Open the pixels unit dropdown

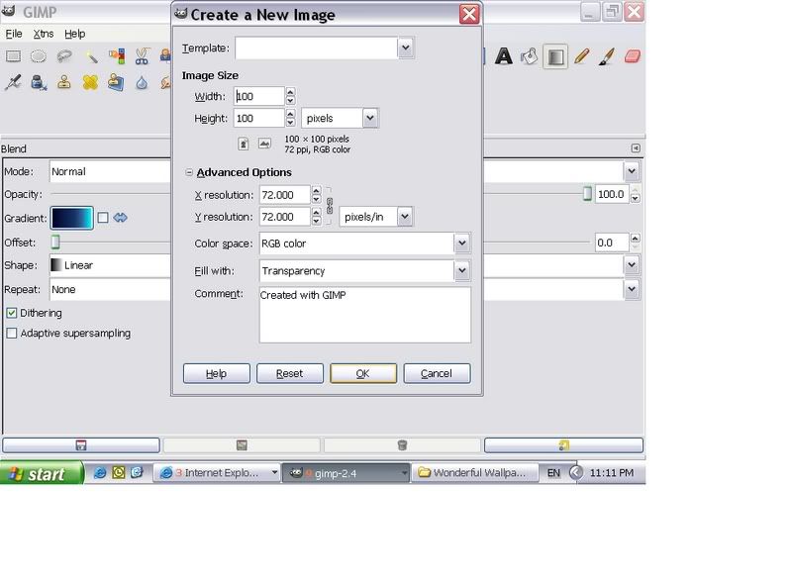pos(370,118)
